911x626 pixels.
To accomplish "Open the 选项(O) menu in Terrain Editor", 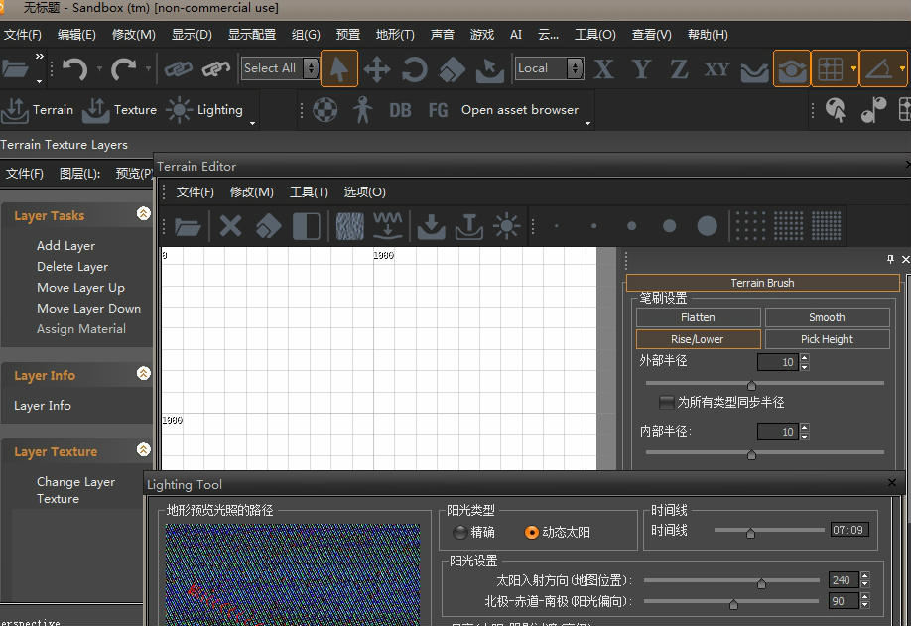I will tap(364, 192).
